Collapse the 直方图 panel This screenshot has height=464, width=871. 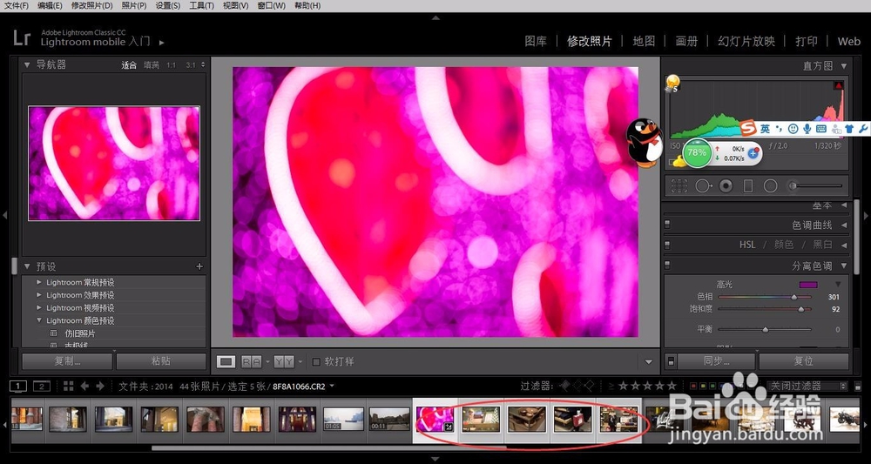tap(844, 66)
